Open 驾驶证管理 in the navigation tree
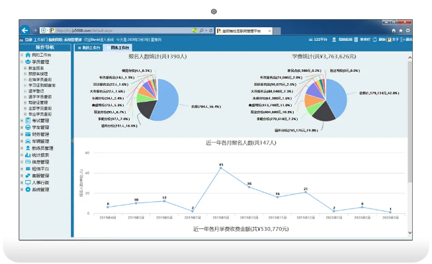432x264 pixels. 38,102
